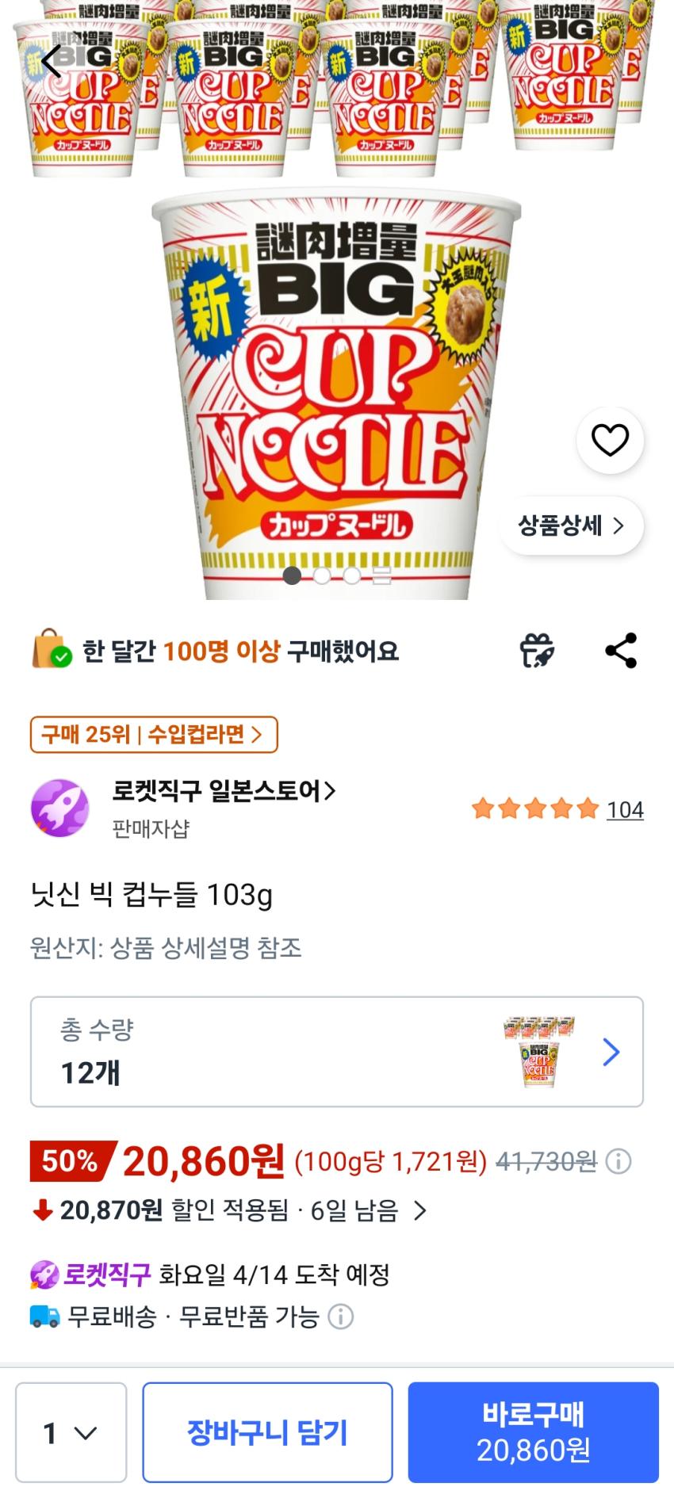
Task: Open the 로켓직구 일본스토어 seller link
Action: pos(224,791)
